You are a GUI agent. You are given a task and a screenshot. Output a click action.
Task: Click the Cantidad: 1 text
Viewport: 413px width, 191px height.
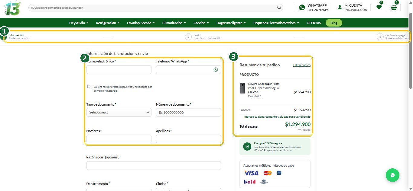[x=255, y=96]
